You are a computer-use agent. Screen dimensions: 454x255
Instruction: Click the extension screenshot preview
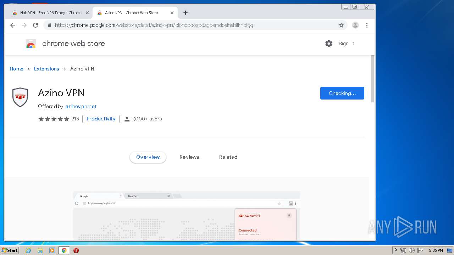187,216
